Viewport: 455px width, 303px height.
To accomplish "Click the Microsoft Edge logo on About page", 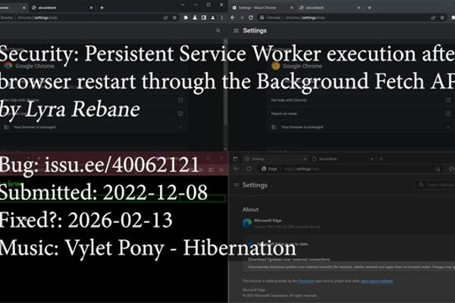I will point(247,223).
